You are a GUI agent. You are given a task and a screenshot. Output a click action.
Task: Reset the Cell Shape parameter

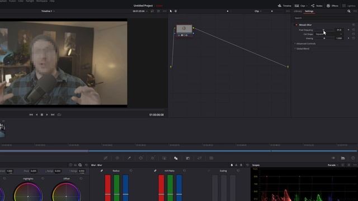[354, 34]
